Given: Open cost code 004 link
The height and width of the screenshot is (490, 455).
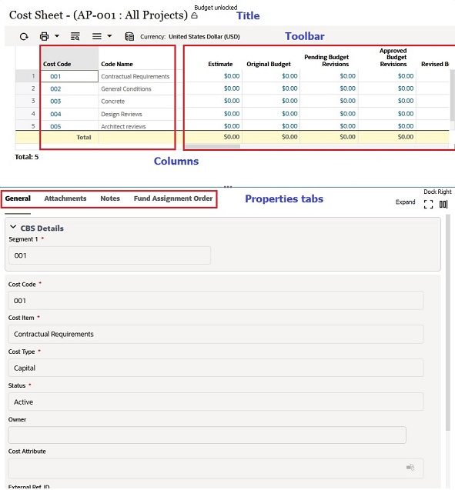Looking at the screenshot, I should coord(55,114).
